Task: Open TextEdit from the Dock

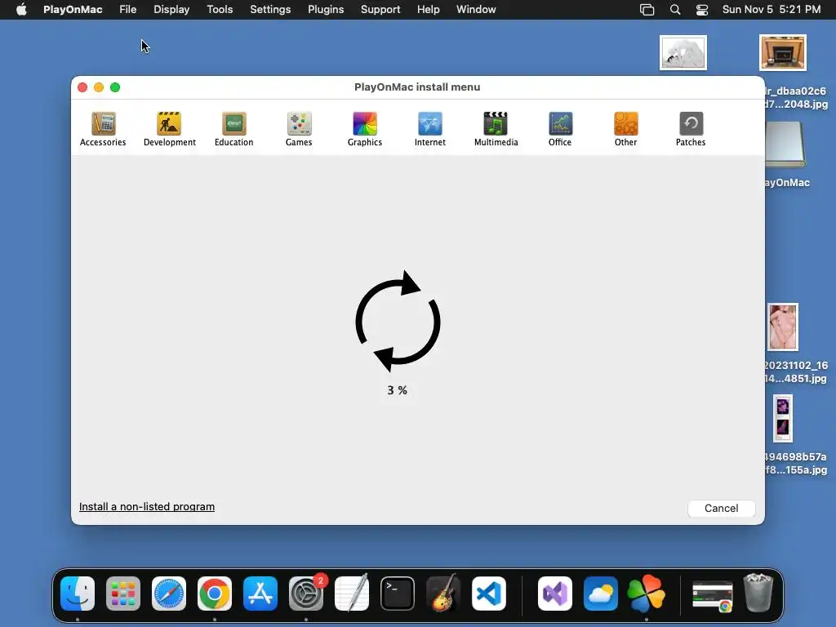Action: 352,594
